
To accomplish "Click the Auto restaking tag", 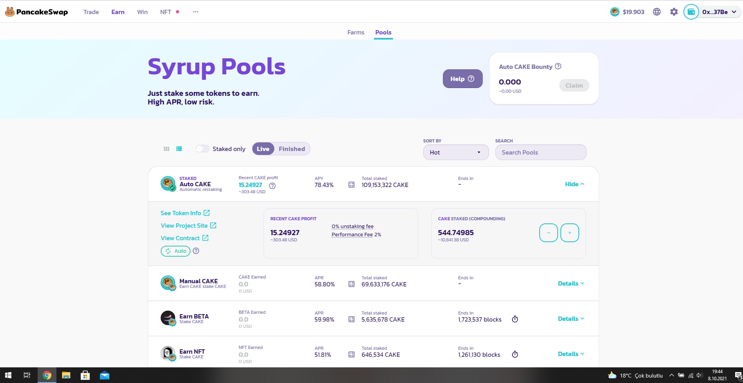I will tap(176, 251).
